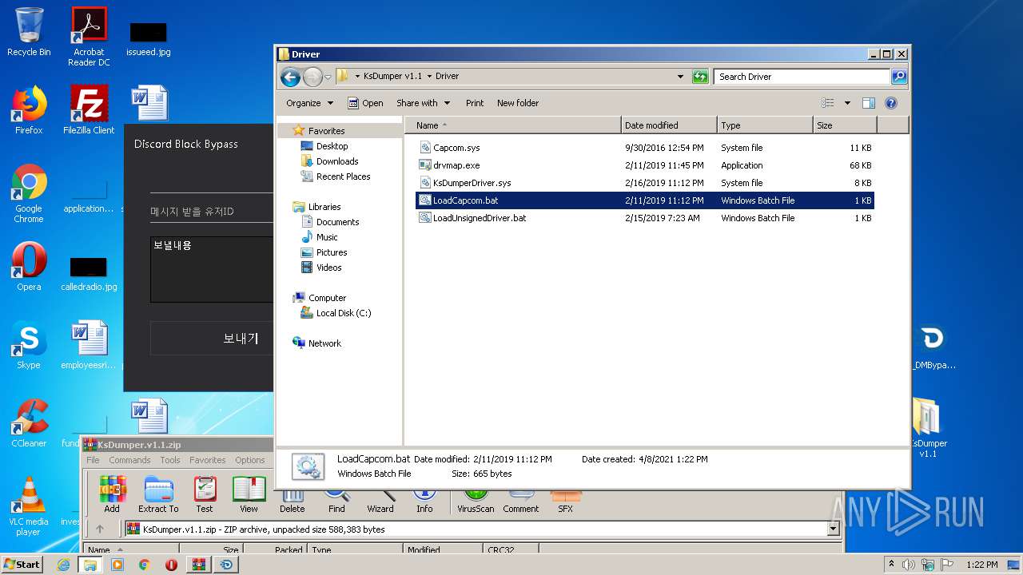
Task: Click the volume icon in system tray
Action: point(909,565)
